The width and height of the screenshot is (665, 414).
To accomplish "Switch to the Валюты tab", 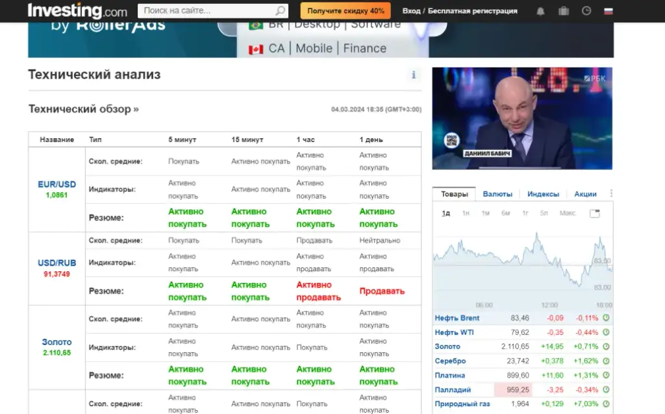I will click(497, 194).
